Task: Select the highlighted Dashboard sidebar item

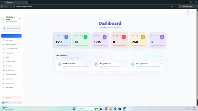Action: 11,36
